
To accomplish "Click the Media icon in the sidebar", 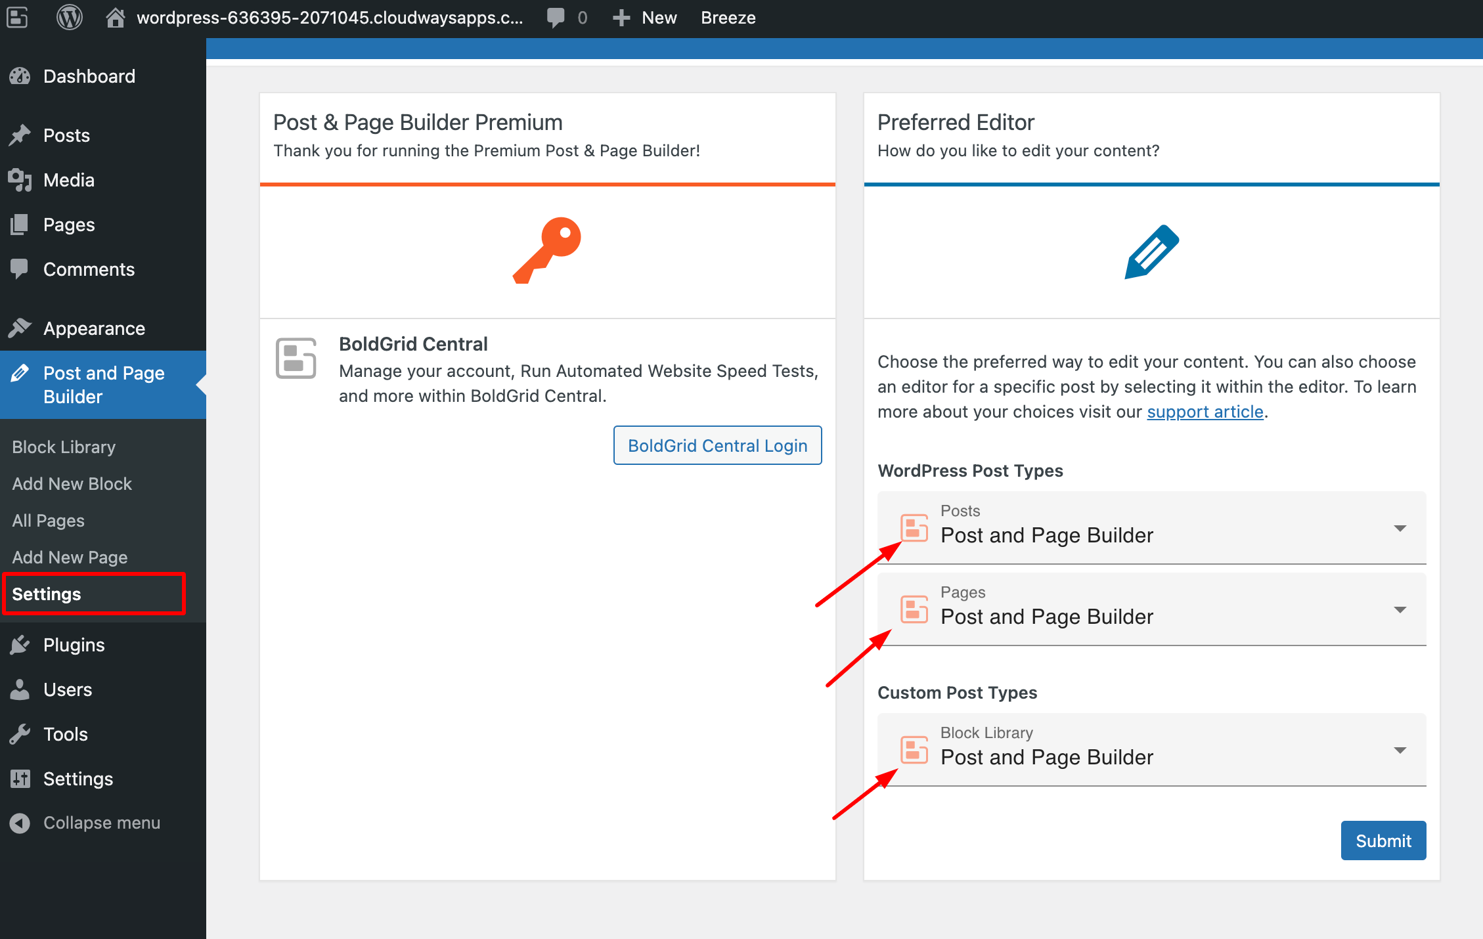I will (x=20, y=180).
